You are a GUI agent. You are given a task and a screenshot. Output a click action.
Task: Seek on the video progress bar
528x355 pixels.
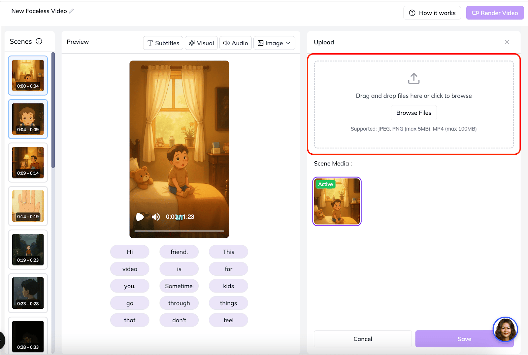tap(179, 231)
